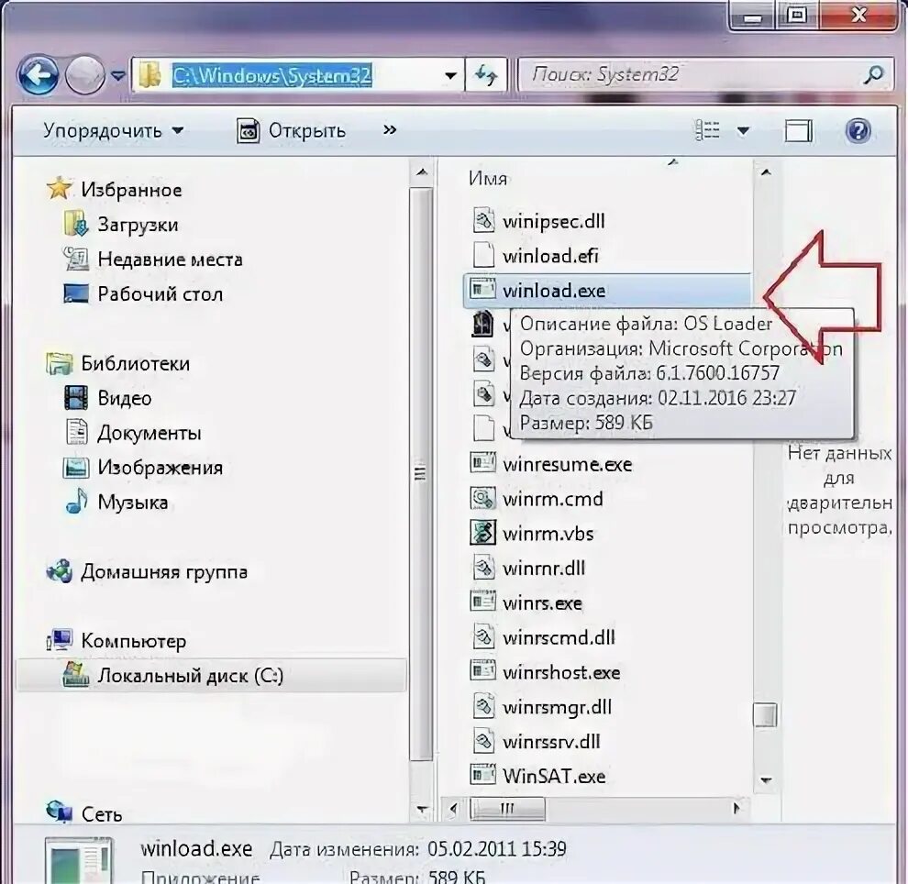Select file WinSAT.exe
908x884 pixels.
click(x=554, y=777)
